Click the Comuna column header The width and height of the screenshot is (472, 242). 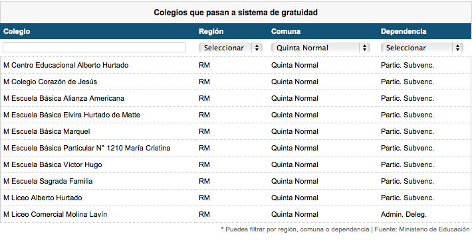[x=286, y=31]
